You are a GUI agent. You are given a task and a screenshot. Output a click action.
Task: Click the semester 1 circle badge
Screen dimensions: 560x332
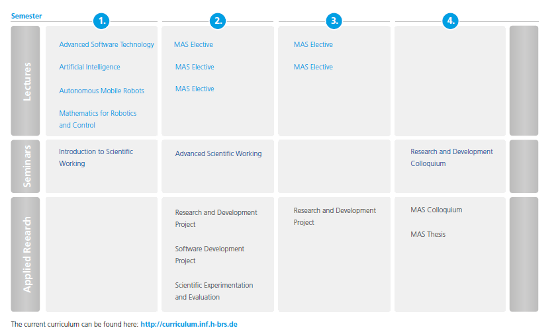(x=101, y=21)
